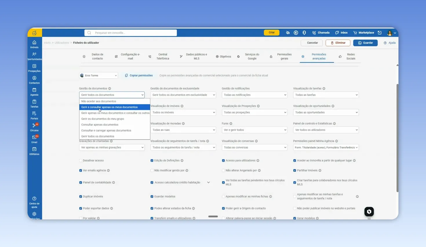Click the Pesquisar em inmovilla search field
Image resolution: width=426 pixels, height=247 pixels.
point(131,33)
